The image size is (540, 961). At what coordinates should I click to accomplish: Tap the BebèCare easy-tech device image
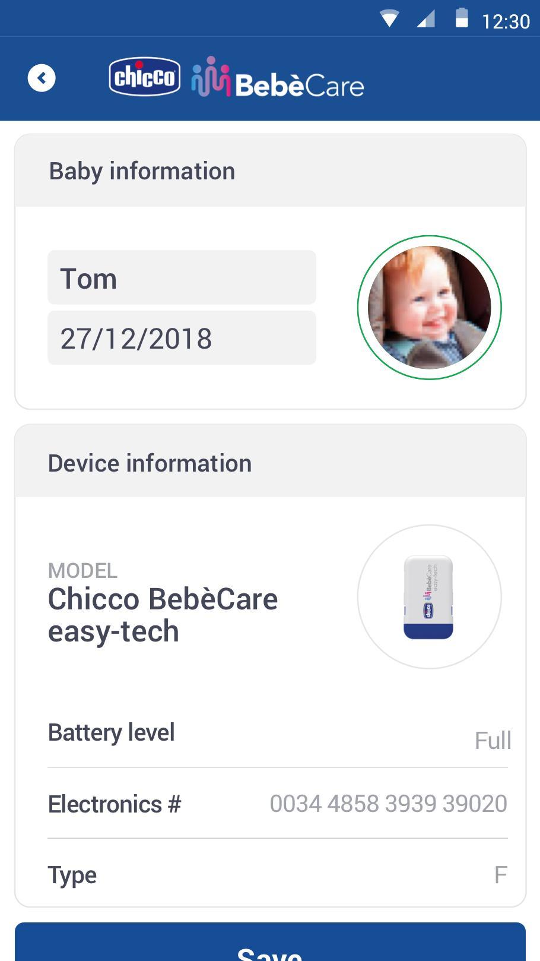(429, 597)
